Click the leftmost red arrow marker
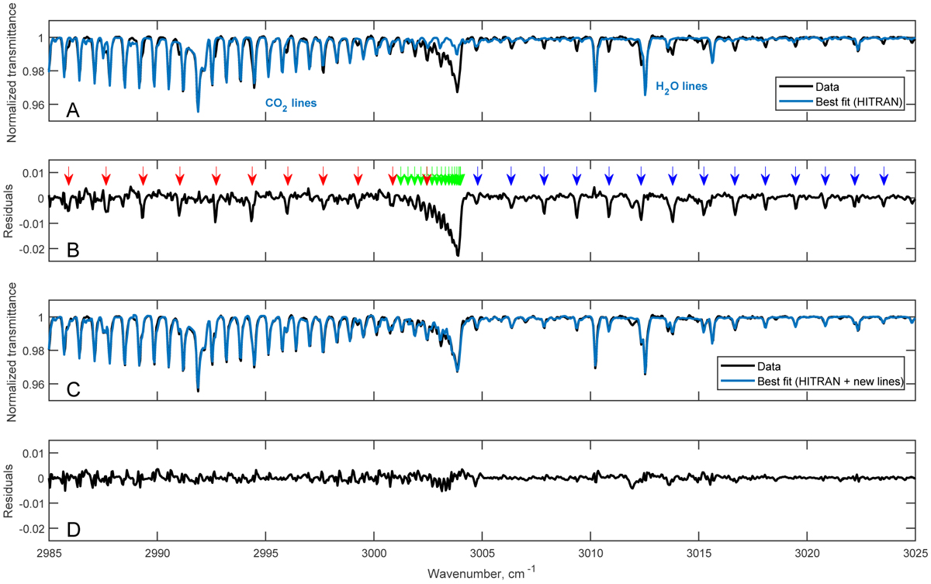Viewport: 931px width, 584px height. coord(69,177)
